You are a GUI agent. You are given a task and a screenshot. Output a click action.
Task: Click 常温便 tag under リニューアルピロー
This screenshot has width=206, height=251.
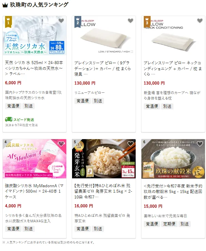pos(83,101)
